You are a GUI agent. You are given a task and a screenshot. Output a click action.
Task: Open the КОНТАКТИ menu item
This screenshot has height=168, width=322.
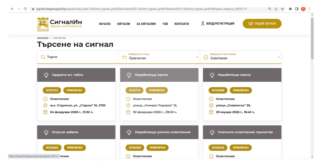tap(181, 24)
